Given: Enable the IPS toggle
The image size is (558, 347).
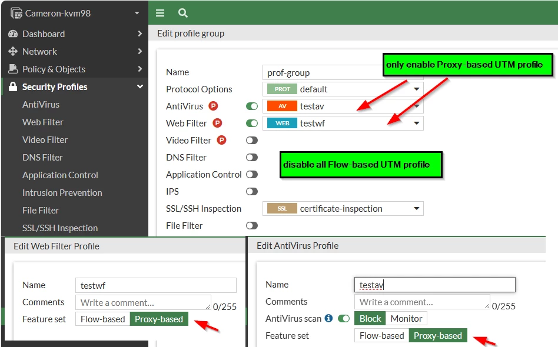Looking at the screenshot, I should 252,191.
